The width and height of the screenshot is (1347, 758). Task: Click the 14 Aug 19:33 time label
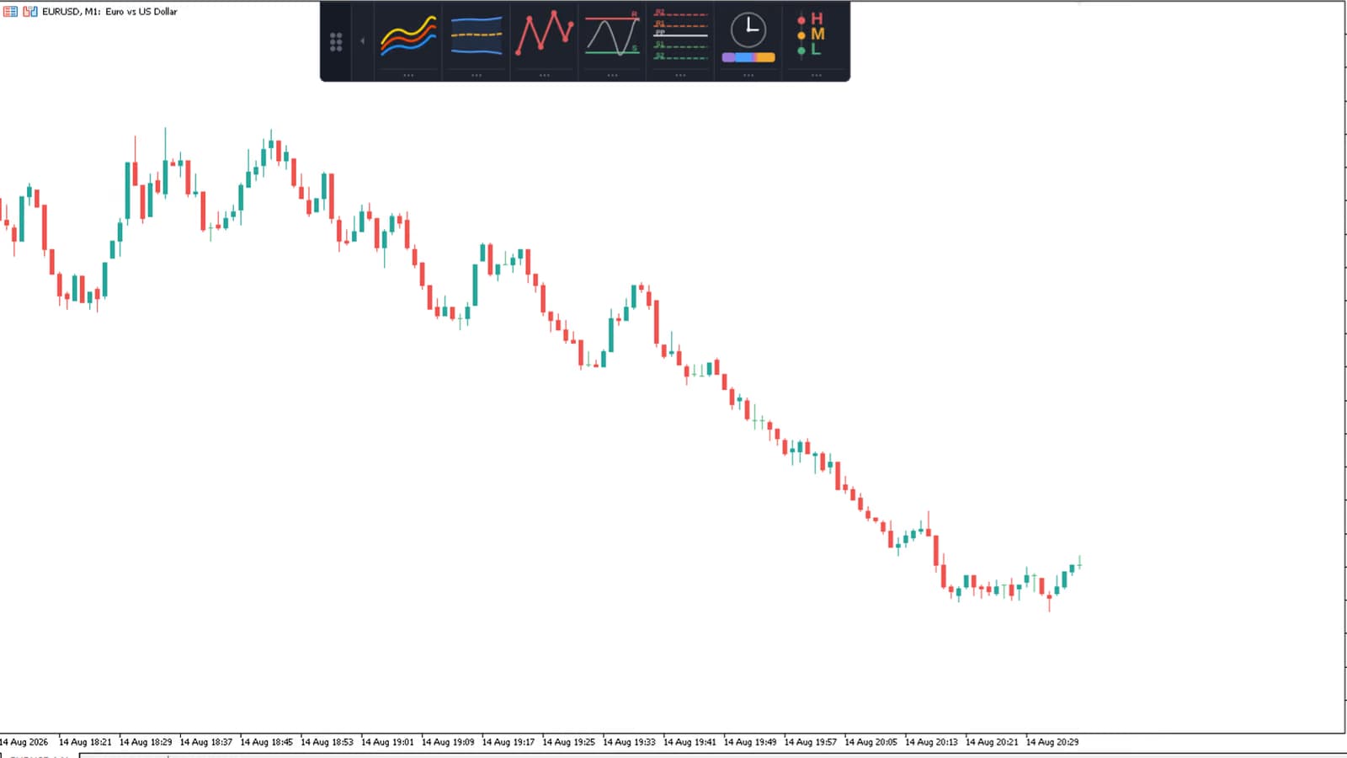[630, 742]
